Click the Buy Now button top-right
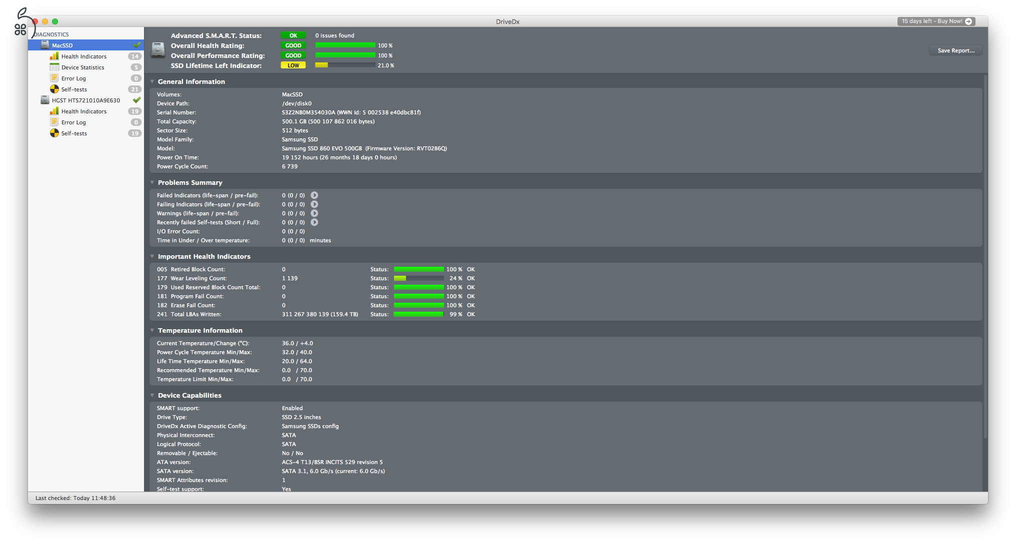This screenshot has width=1016, height=544. tap(934, 21)
